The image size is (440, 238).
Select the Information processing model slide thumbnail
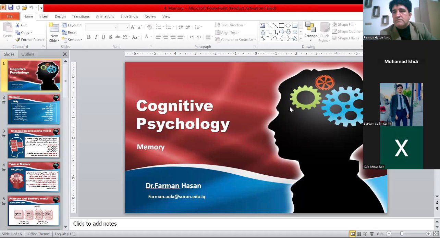coord(34,143)
